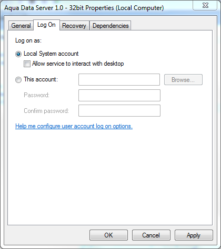Focus the Confirm password input field
The image size is (221, 249).
pyautogui.click(x=119, y=110)
